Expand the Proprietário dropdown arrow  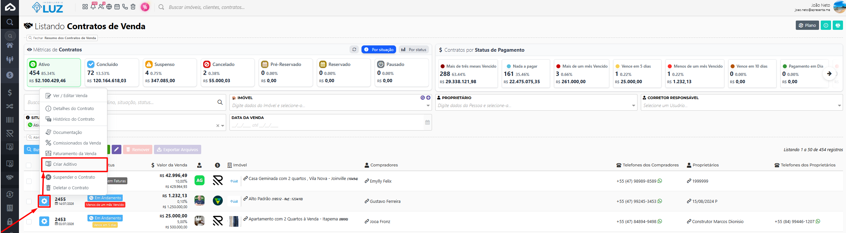pyautogui.click(x=634, y=106)
